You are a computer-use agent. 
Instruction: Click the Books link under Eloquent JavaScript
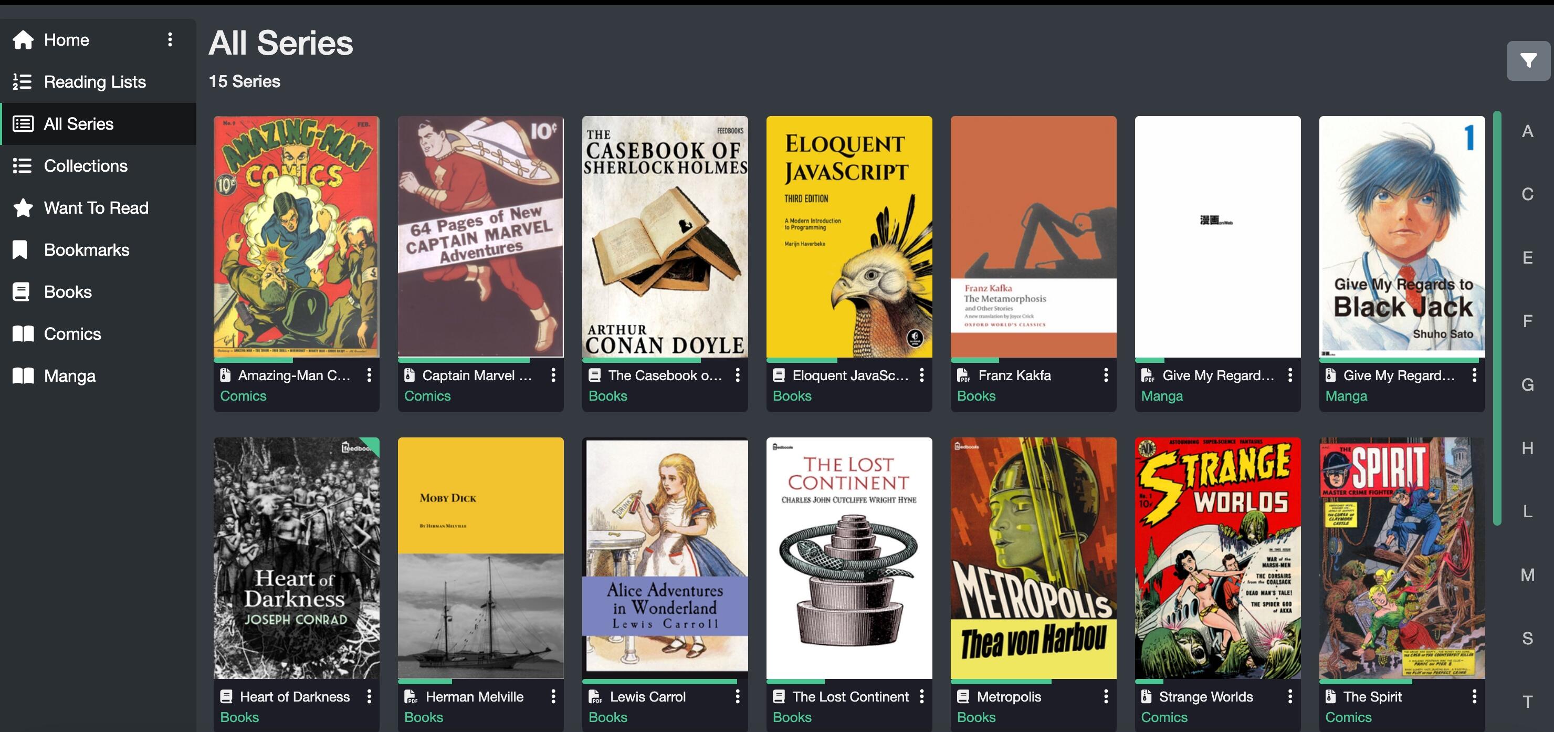792,396
